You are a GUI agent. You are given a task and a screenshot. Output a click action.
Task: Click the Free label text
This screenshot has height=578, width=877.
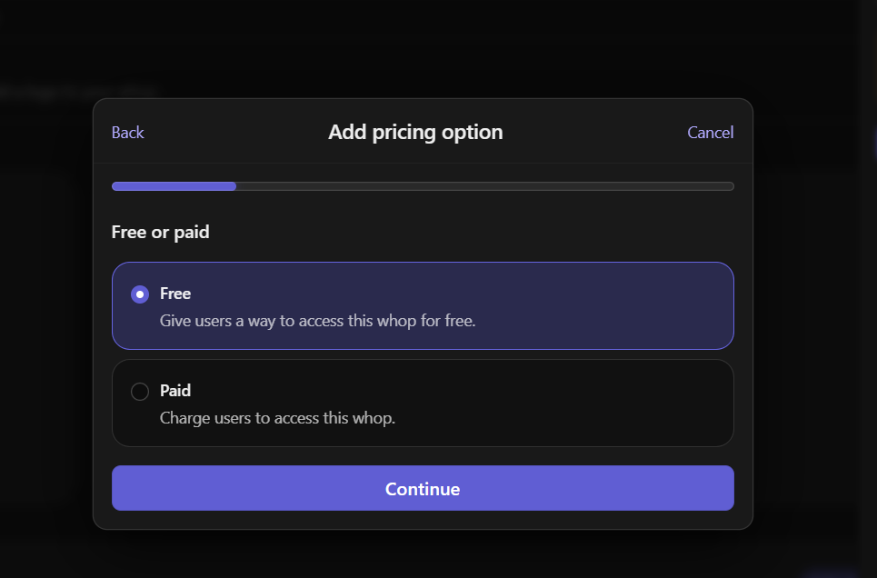[x=174, y=294]
